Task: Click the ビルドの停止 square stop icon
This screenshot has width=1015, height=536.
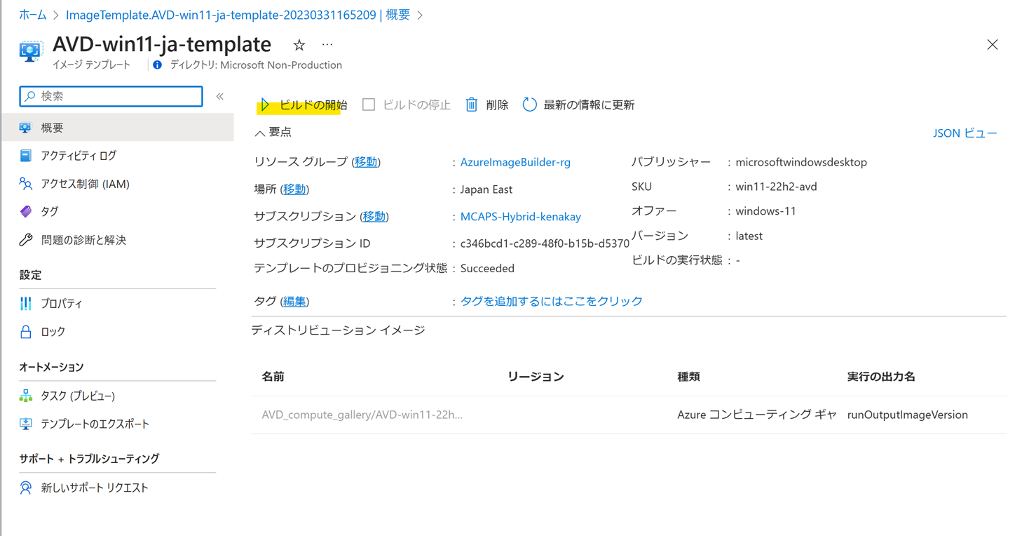Action: pos(369,105)
